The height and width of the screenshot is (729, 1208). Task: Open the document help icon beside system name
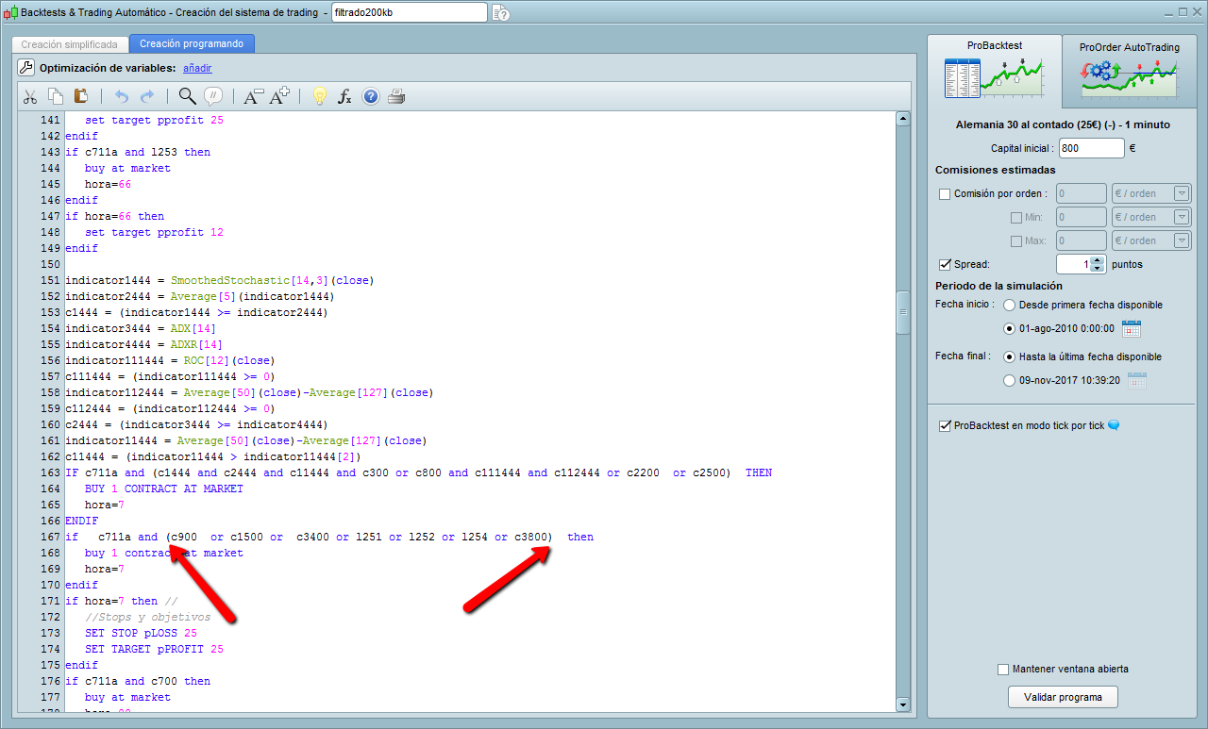tap(500, 12)
